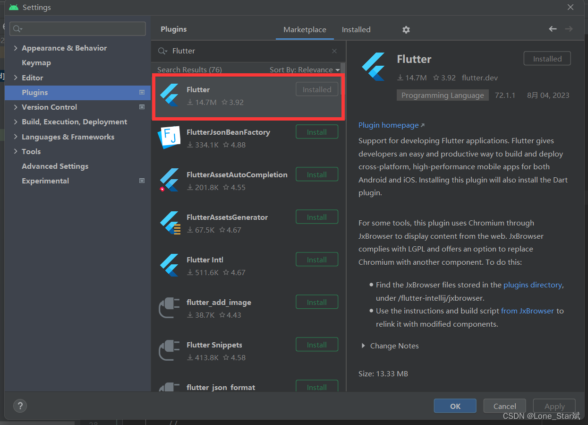Click the plugin search magnifier icon

[x=162, y=51]
